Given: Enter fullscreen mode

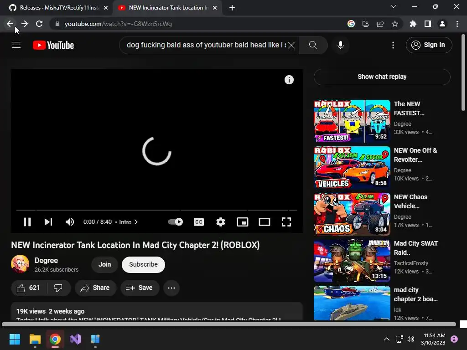Looking at the screenshot, I should (286, 222).
